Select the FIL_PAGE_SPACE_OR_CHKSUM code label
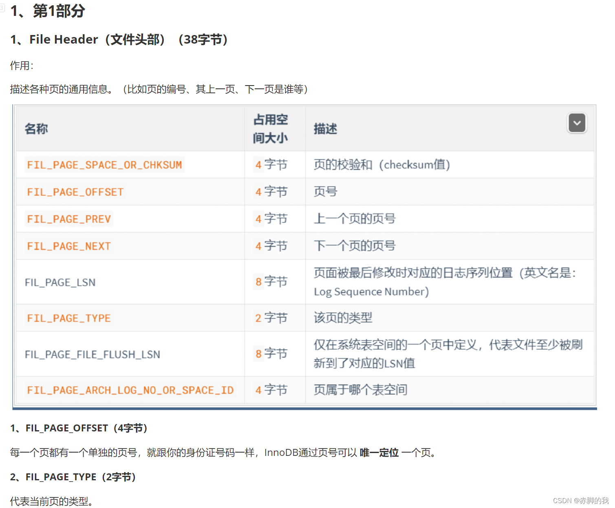This screenshot has height=508, width=615. tap(104, 165)
